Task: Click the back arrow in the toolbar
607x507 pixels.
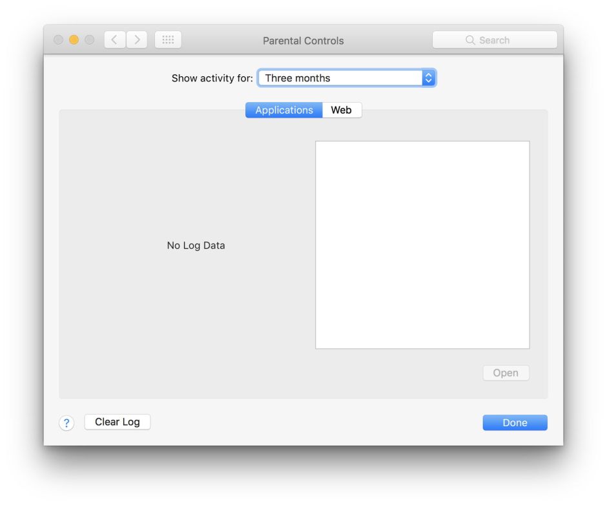Action: (x=114, y=40)
